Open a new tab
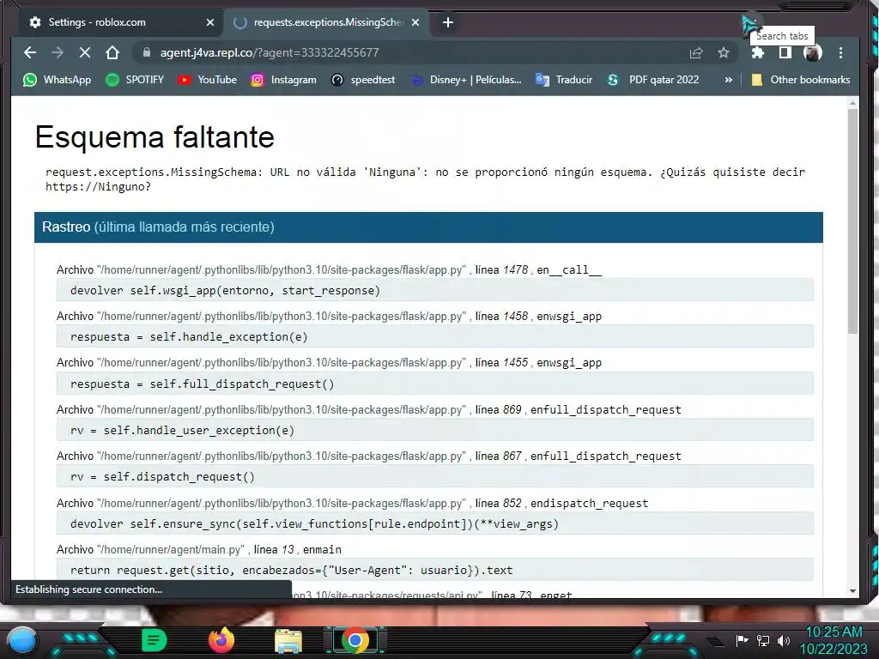879x659 pixels. coord(448,22)
